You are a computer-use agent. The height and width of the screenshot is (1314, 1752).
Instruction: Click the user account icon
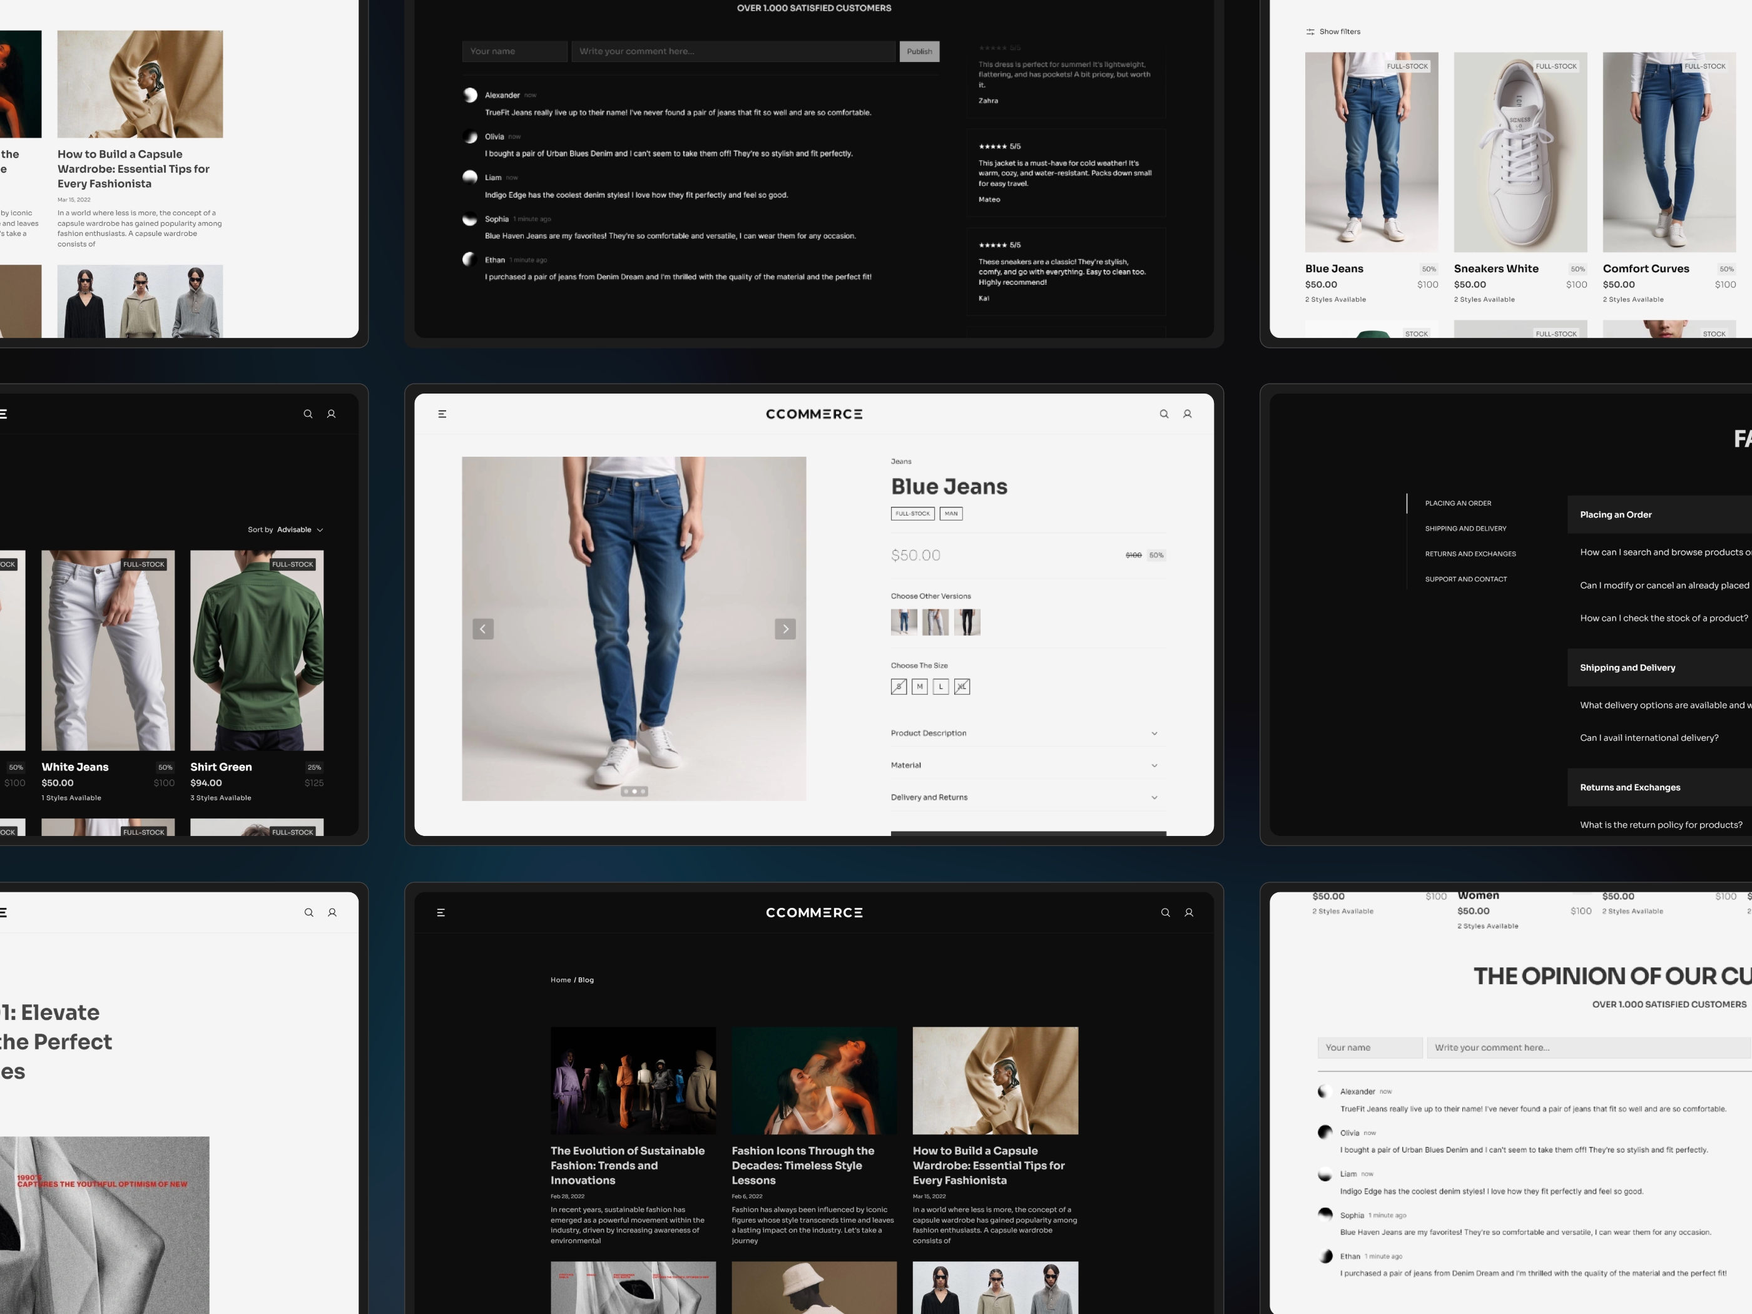coord(1188,414)
